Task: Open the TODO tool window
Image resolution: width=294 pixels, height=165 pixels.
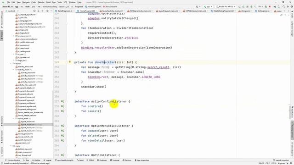Action: coord(90,160)
